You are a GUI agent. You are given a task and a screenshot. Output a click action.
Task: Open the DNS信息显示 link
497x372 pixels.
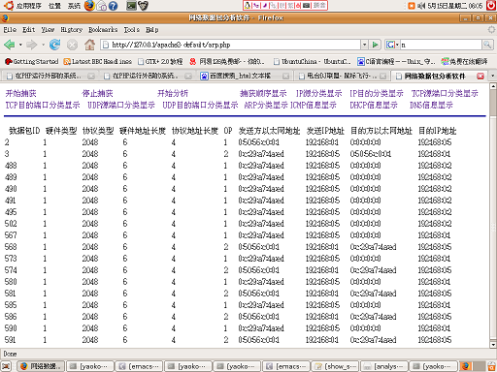pyautogui.click(x=431, y=106)
